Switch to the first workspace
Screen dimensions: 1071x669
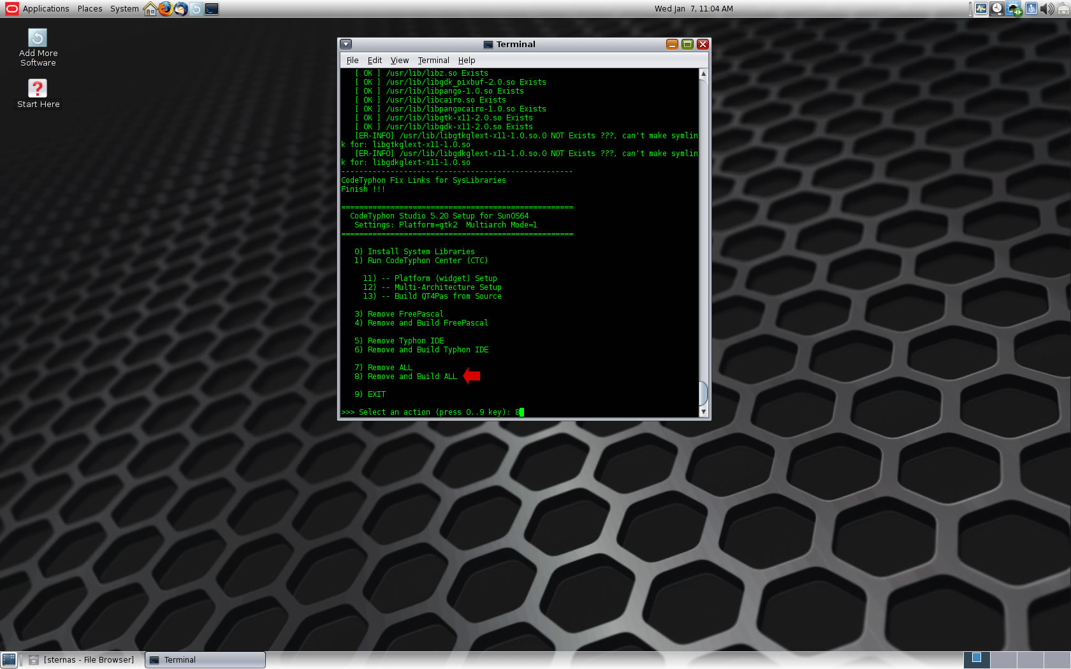point(976,660)
